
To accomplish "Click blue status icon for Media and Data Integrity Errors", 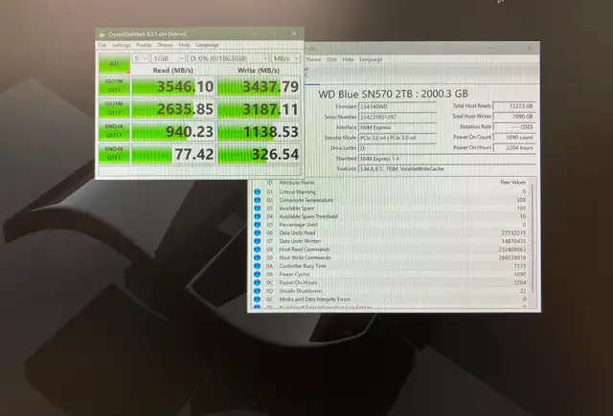I will point(258,299).
